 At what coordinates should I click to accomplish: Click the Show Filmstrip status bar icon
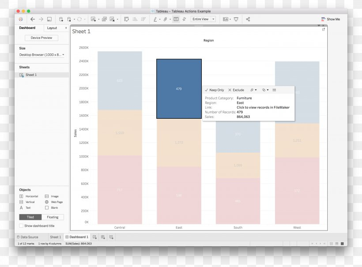coord(337,244)
